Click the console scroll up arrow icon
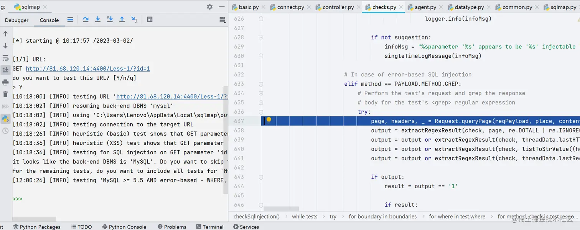The width and height of the screenshot is (580, 230). 5,34
